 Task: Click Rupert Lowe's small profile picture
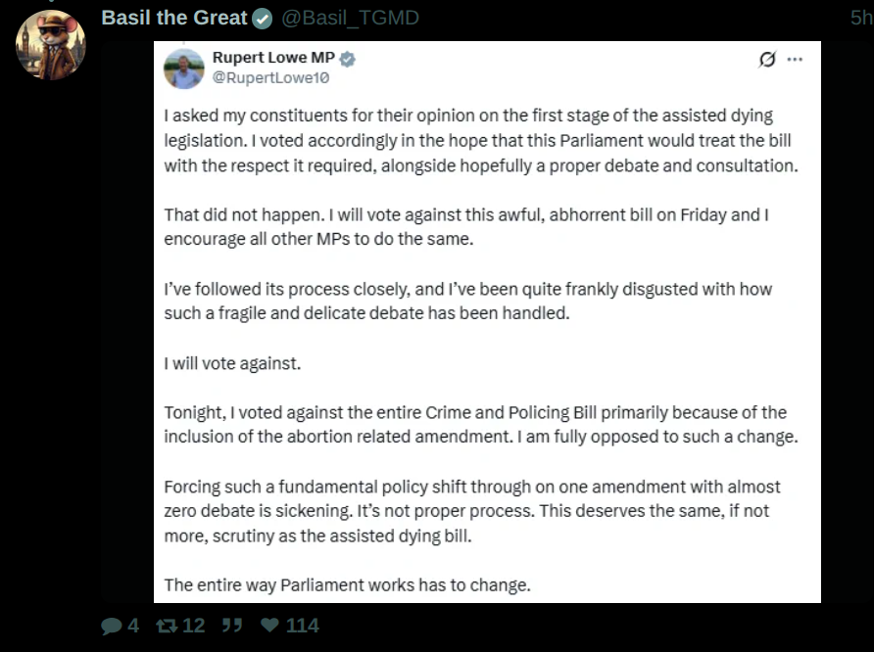pyautogui.click(x=184, y=69)
